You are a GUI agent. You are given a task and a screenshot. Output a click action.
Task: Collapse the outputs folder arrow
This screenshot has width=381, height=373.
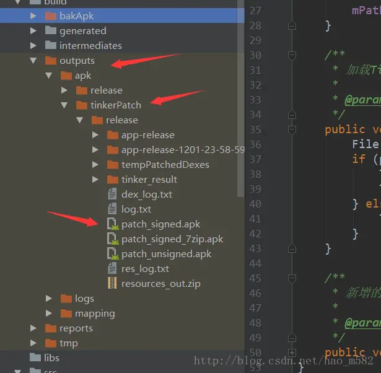click(33, 61)
